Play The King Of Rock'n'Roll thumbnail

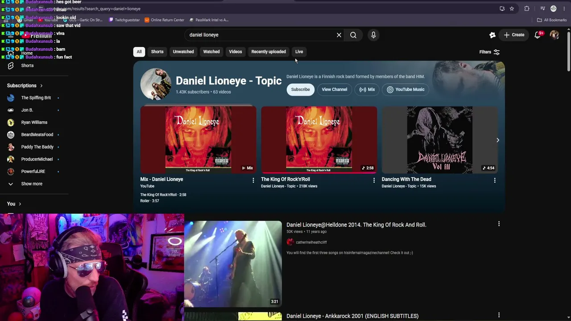(319, 139)
